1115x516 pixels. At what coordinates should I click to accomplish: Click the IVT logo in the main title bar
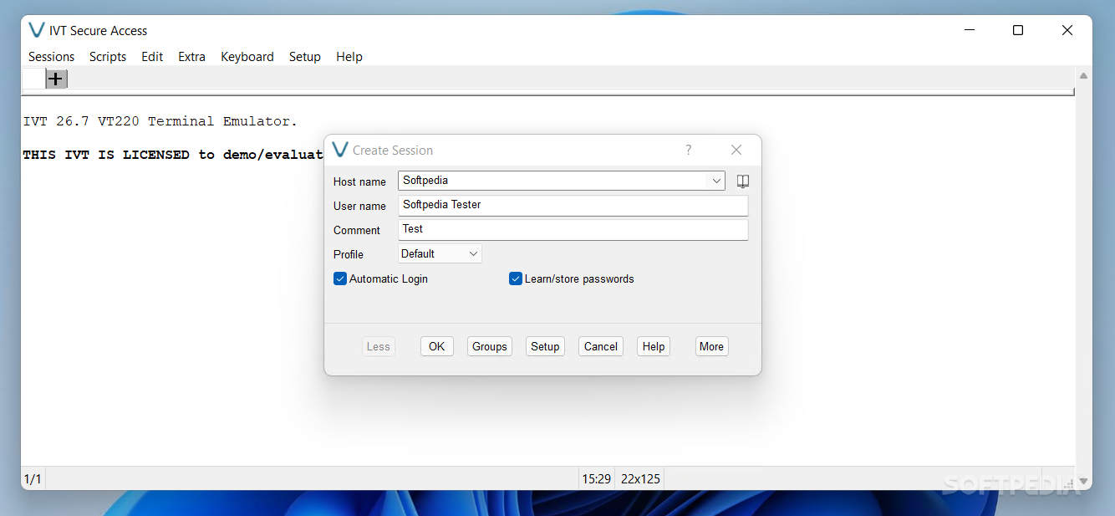(36, 30)
